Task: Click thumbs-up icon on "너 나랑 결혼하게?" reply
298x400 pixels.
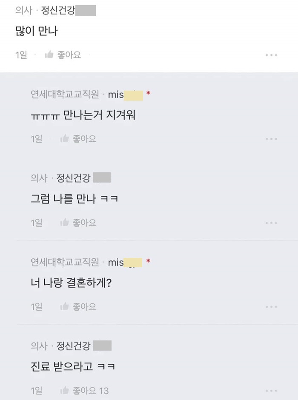Action: tap(65, 306)
